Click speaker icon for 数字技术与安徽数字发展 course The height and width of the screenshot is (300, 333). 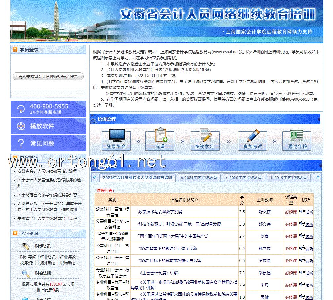(302, 211)
